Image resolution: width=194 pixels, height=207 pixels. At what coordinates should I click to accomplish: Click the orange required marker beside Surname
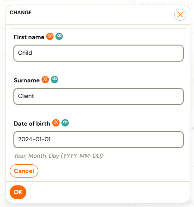[45, 80]
